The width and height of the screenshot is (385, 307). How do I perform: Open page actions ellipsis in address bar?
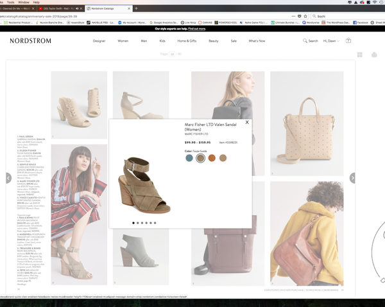293,16
